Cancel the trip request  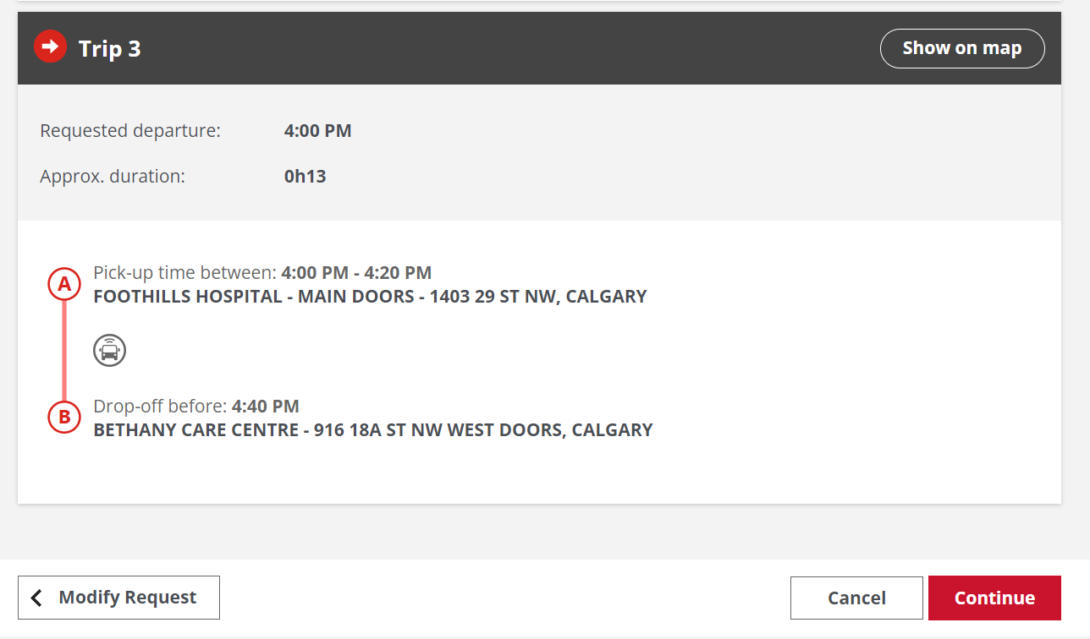856,598
